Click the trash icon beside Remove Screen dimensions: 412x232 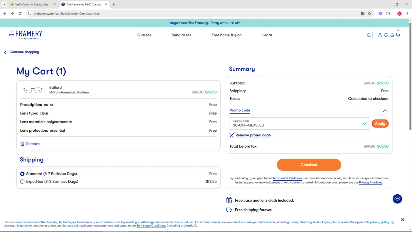(22, 144)
